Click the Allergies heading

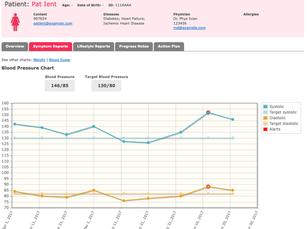(x=251, y=14)
